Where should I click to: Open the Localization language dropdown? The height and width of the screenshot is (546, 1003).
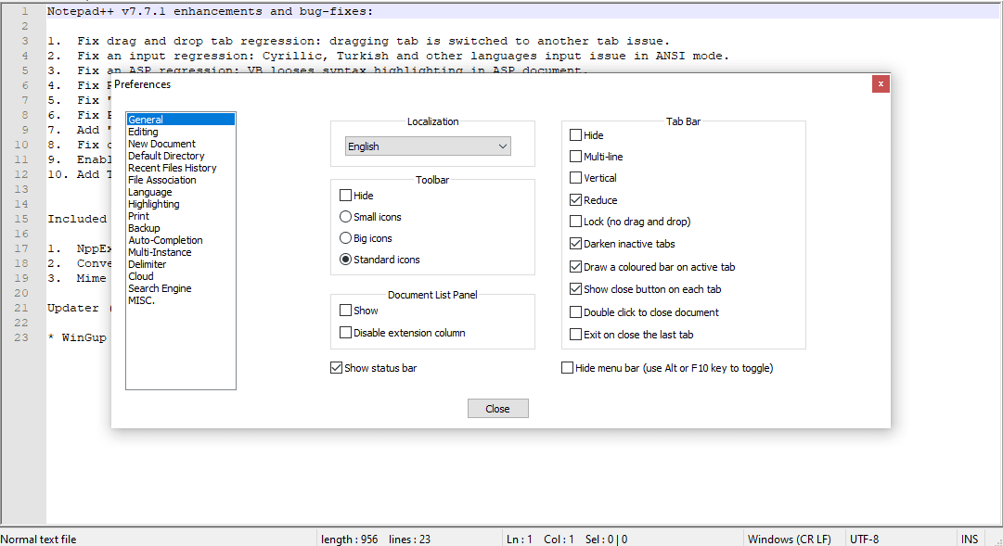427,146
